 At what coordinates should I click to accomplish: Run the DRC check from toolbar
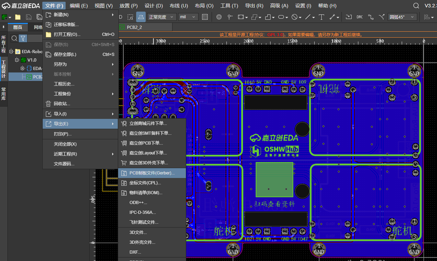point(359,17)
